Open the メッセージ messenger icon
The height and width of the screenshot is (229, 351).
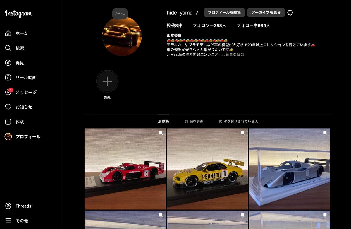8,92
